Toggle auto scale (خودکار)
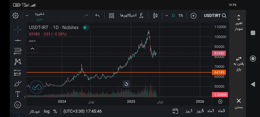The height and width of the screenshot is (117, 260). point(35,111)
